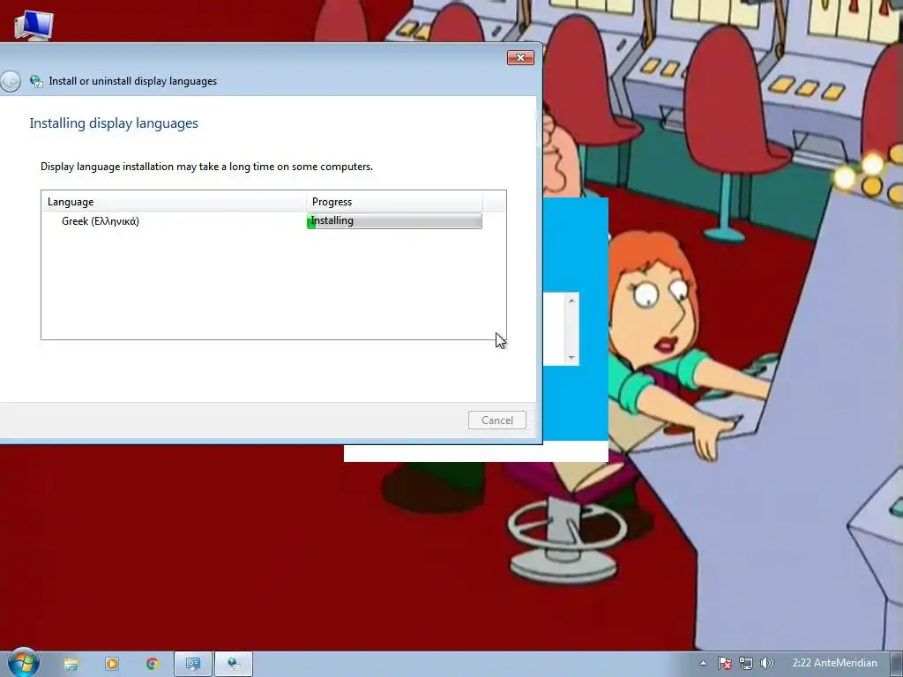Click the 2:22 AnteMeridian clock
903x677 pixels.
[834, 663]
